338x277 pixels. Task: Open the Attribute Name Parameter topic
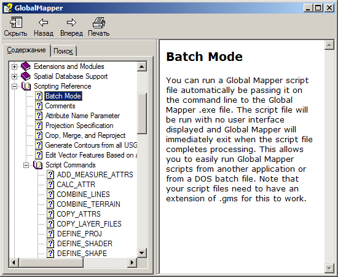pos(82,116)
